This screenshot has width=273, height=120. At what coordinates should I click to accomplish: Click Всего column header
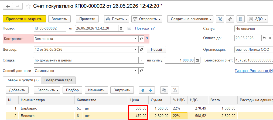coord(223,100)
